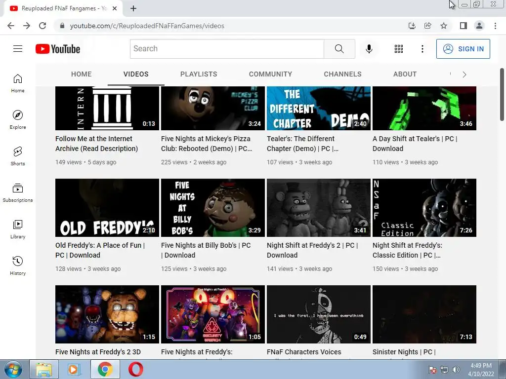
Task: Open 'Old Freddy's: A Place of Fun' title
Action: 100,250
